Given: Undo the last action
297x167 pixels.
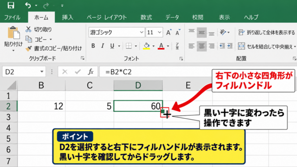Looking at the screenshot, I should pos(28,6).
